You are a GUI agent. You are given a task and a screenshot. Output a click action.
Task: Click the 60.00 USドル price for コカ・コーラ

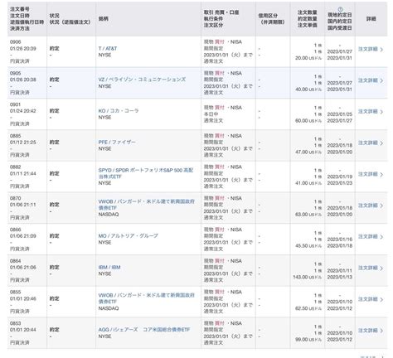pos(308,121)
